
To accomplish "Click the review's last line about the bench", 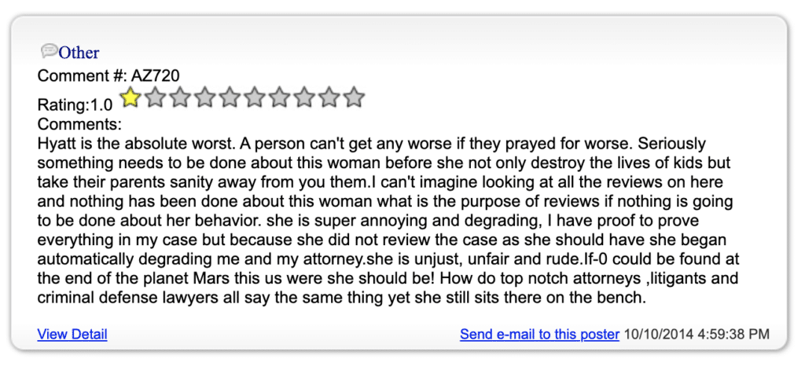I will click(x=341, y=298).
